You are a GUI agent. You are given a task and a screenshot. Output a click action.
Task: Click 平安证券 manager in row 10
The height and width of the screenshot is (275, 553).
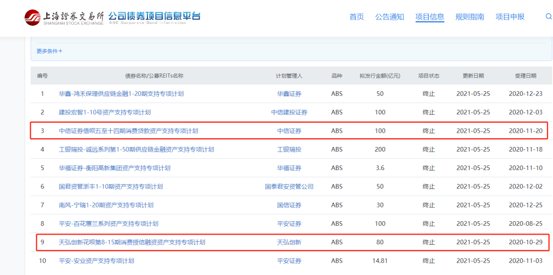click(289, 261)
